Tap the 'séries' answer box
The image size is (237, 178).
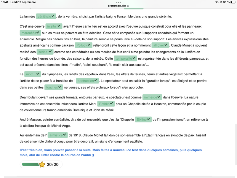pyautogui.click(x=45, y=52)
